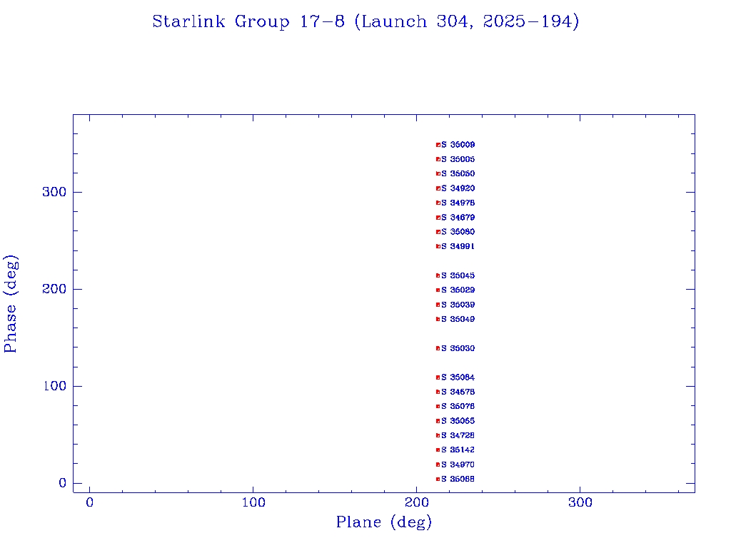Click the red marker for S 35142
The image size is (731, 548).
438,450
